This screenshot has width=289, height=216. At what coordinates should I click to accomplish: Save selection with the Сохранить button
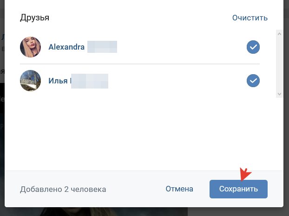pyautogui.click(x=238, y=189)
